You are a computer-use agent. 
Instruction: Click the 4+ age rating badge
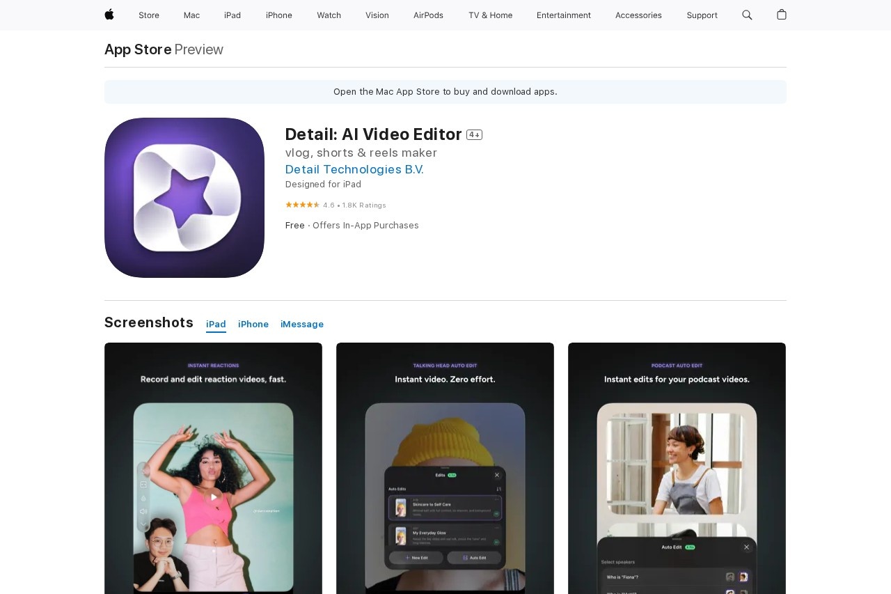(474, 135)
